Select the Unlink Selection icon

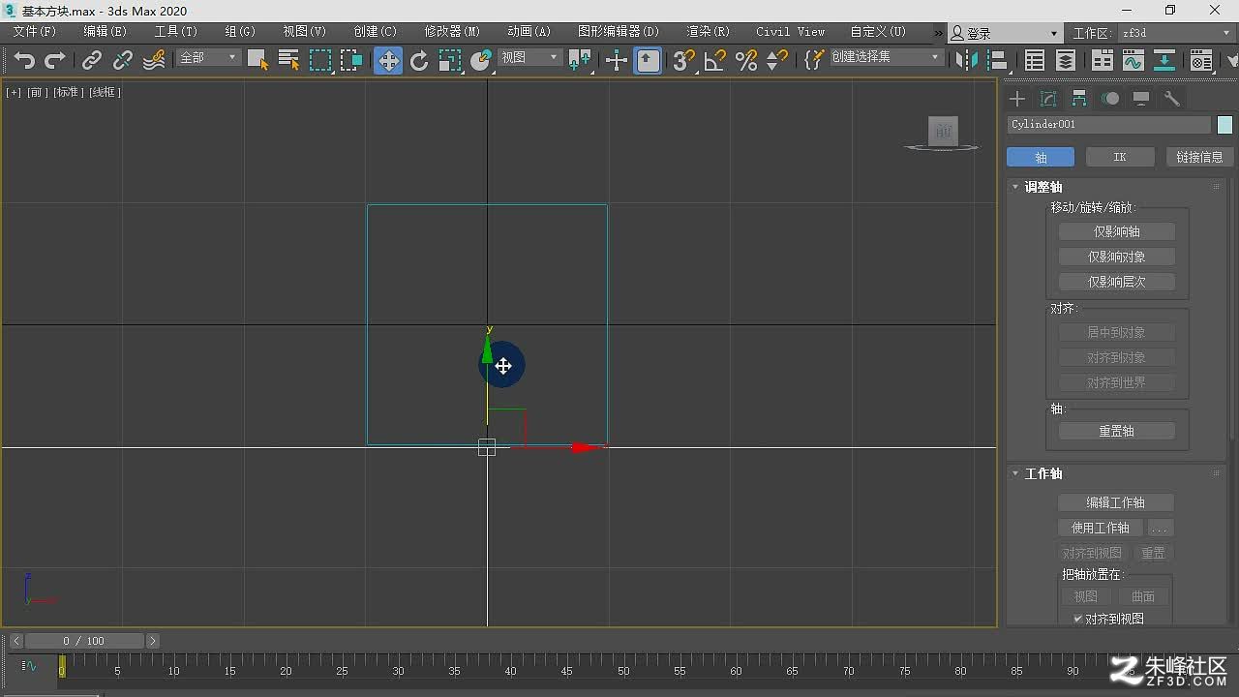click(x=122, y=61)
